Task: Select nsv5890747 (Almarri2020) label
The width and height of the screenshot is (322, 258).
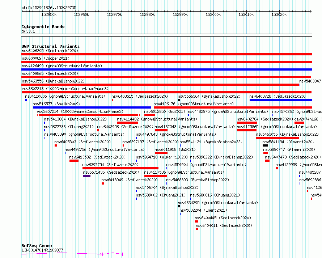Action: 289,149
